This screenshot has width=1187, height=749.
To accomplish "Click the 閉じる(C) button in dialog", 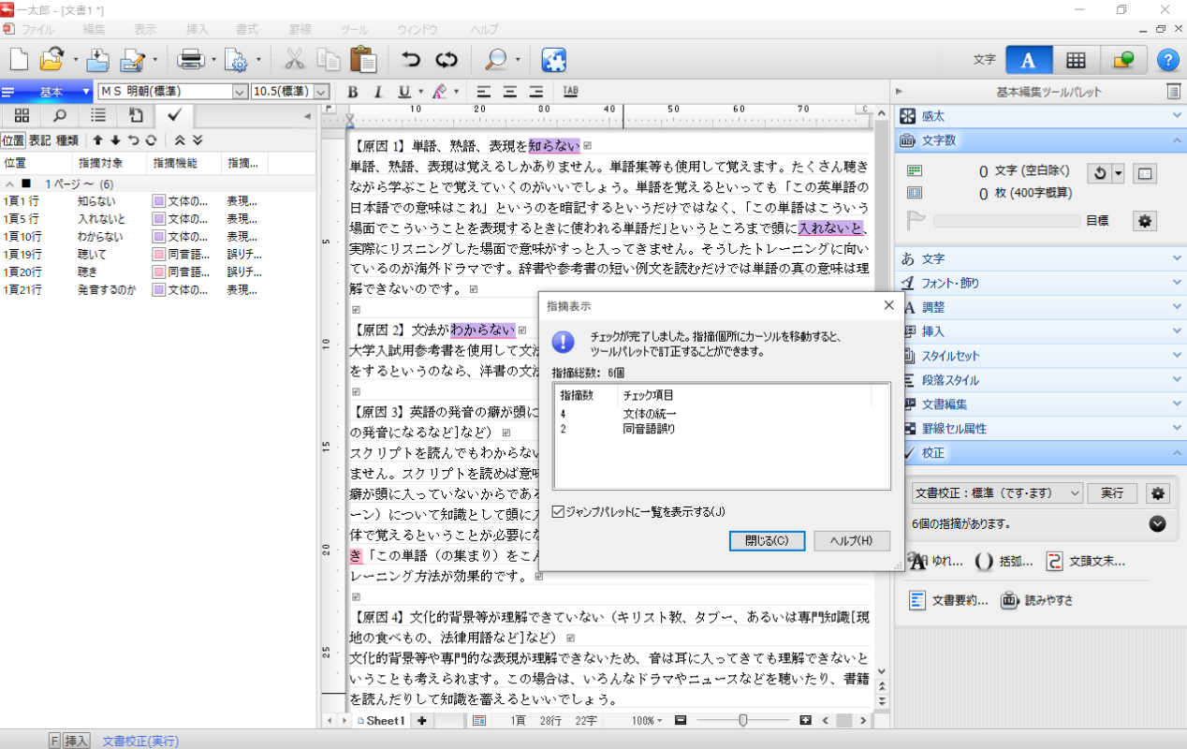I will pyautogui.click(x=766, y=541).
